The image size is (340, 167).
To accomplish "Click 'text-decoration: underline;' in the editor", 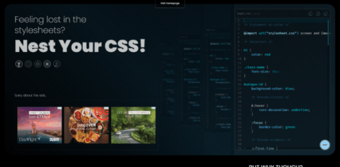I will (284, 110).
